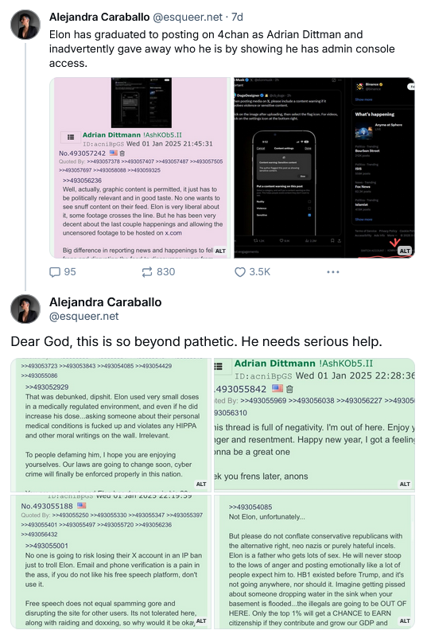423x634 pixels.
Task: Open the 7d timestamp on the first post
Action: 237,17
